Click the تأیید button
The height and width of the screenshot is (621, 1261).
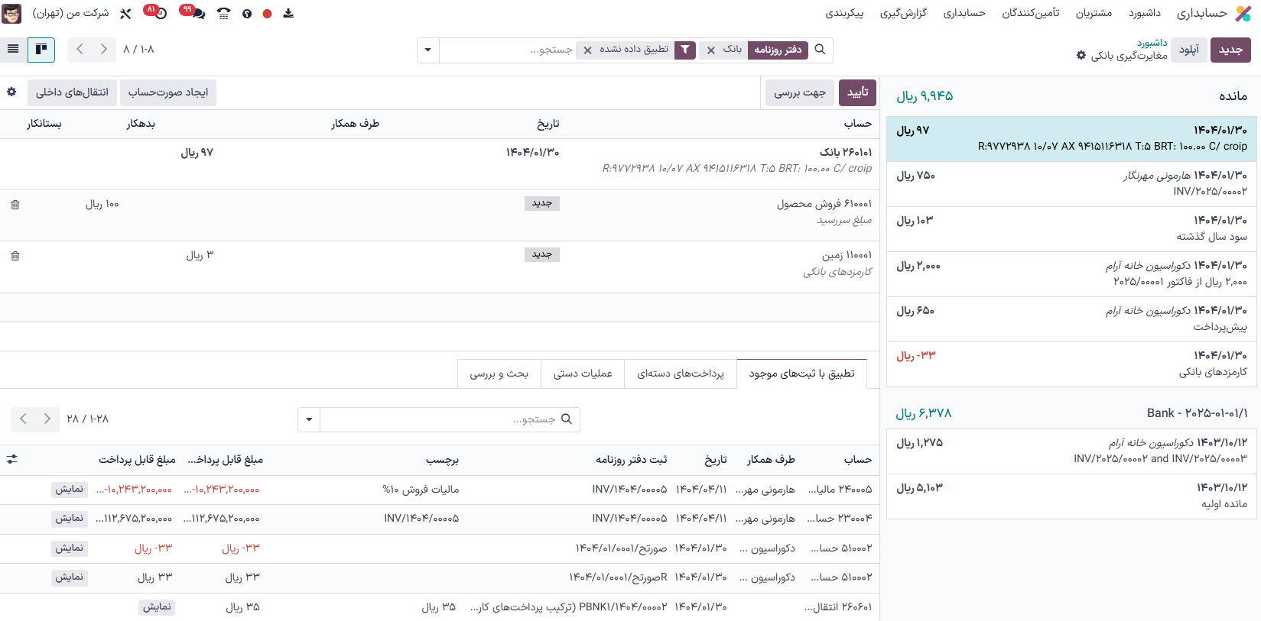857,92
